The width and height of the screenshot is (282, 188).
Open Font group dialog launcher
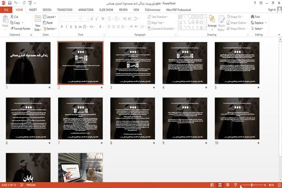(104, 35)
